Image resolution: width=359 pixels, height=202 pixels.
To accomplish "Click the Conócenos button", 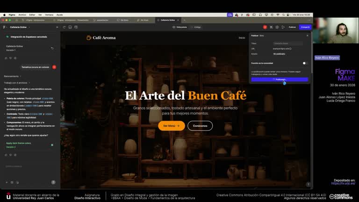I will click(x=200, y=126).
